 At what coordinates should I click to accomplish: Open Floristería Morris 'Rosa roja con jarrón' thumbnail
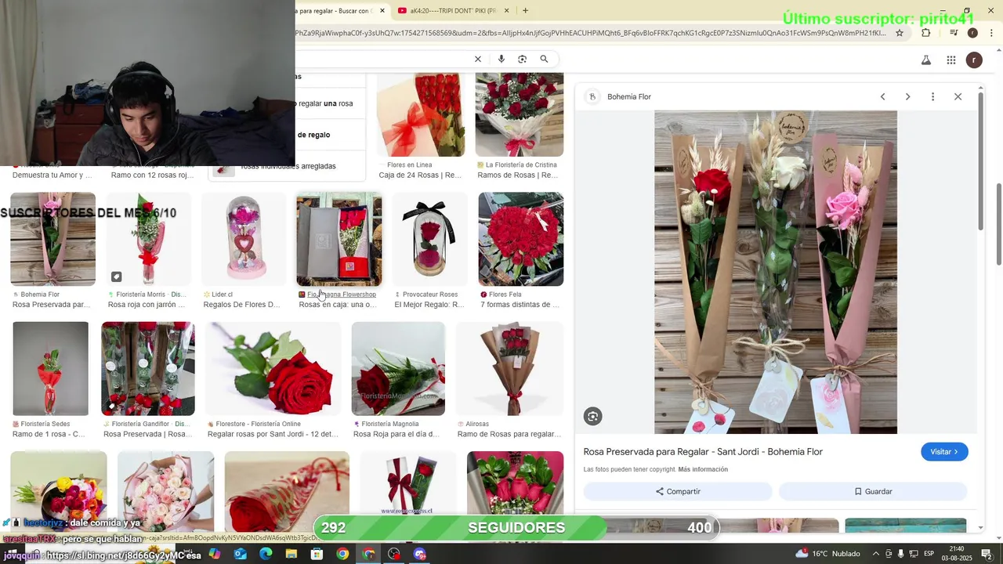148,239
